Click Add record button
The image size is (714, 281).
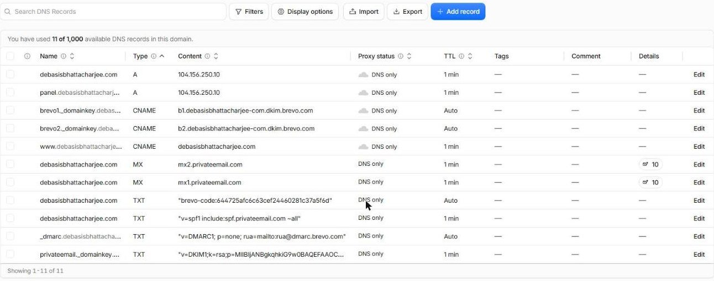458,12
